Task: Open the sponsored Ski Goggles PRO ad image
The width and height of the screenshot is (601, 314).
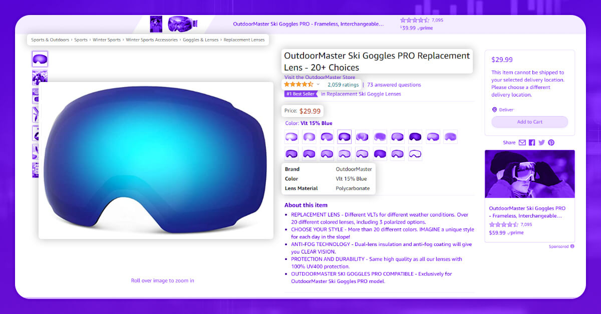Action: point(530,174)
